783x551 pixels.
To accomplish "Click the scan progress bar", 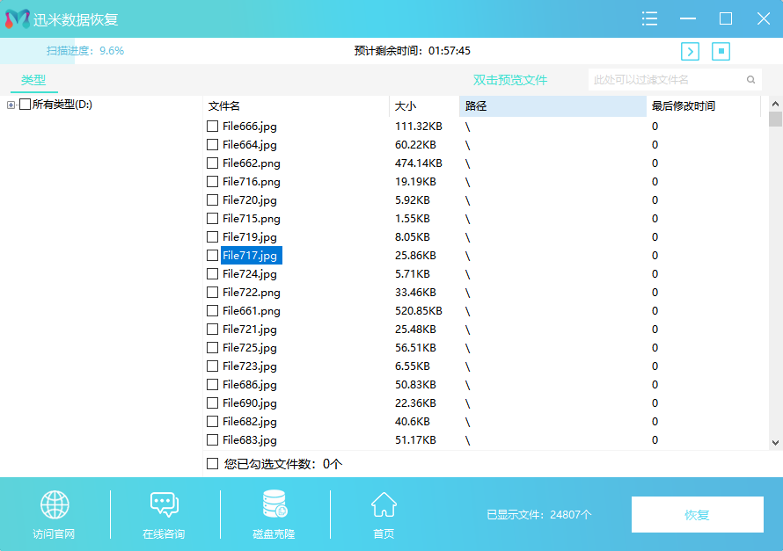I will pos(37,51).
